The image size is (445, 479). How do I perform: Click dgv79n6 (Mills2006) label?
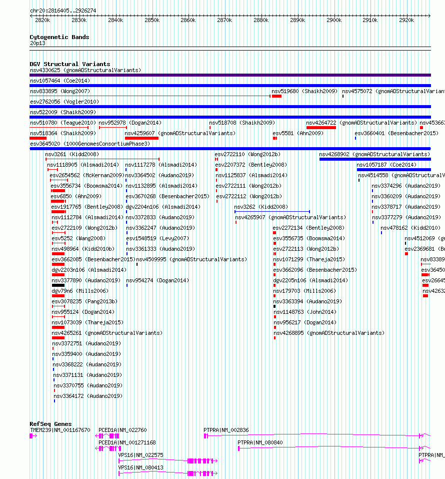tap(80, 291)
